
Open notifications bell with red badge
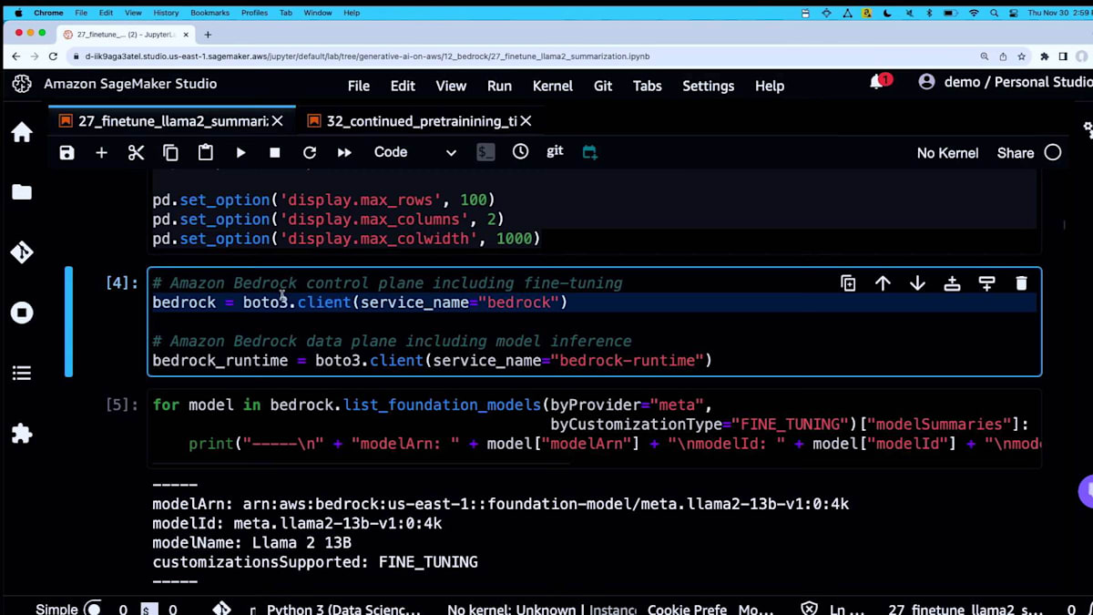pos(879,82)
